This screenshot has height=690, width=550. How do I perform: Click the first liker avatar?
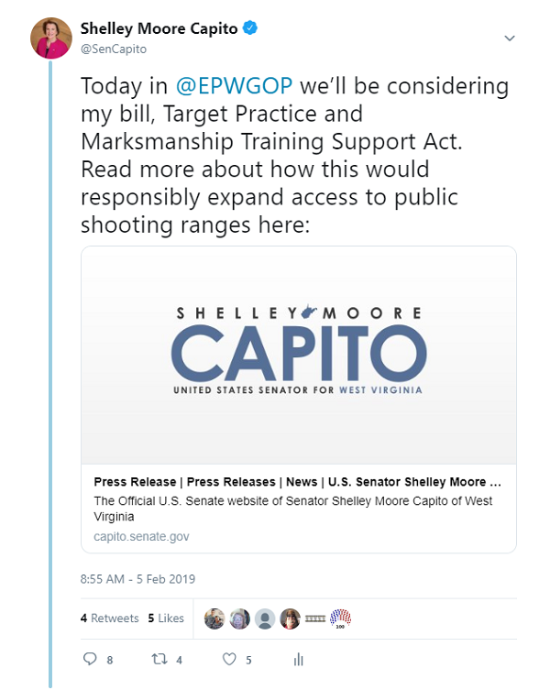tap(214, 619)
